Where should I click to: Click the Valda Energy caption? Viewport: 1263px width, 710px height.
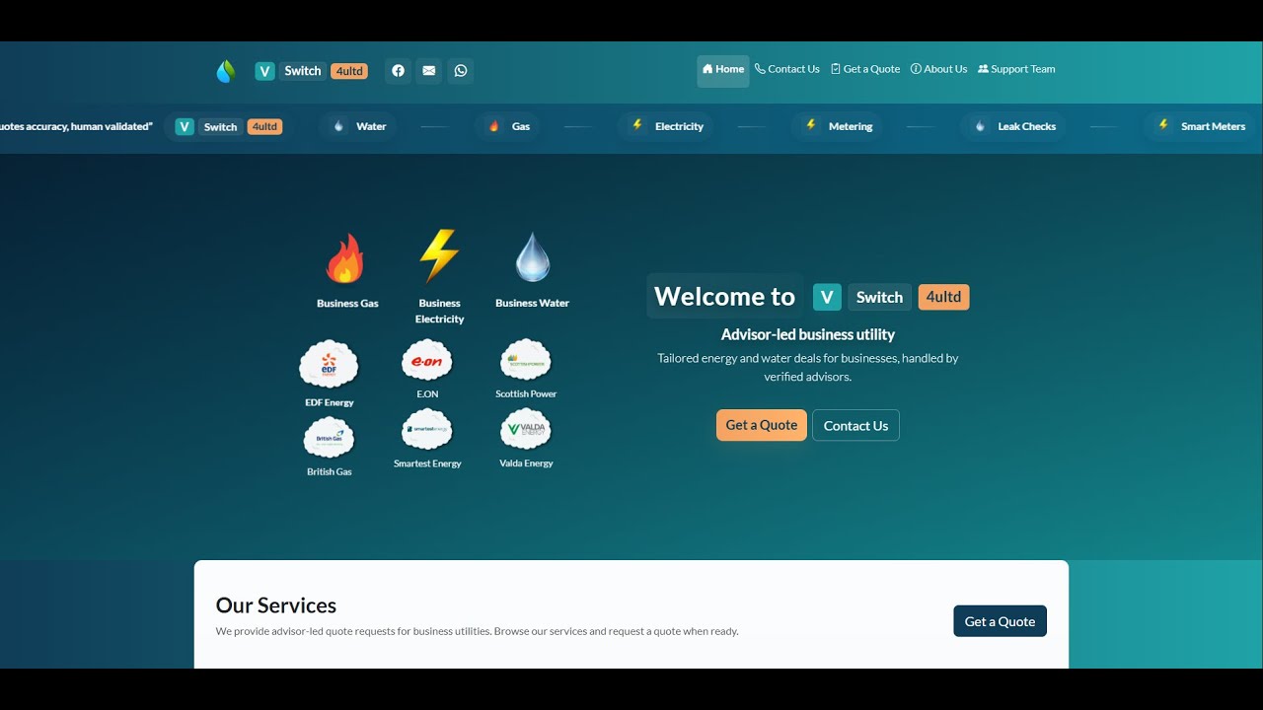(526, 463)
